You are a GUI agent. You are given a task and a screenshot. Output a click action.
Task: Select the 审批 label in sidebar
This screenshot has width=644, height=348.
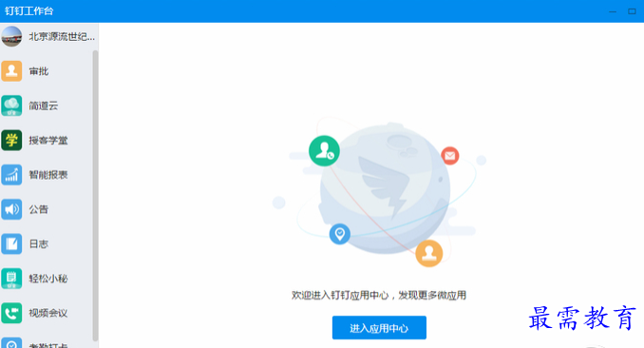tap(39, 71)
